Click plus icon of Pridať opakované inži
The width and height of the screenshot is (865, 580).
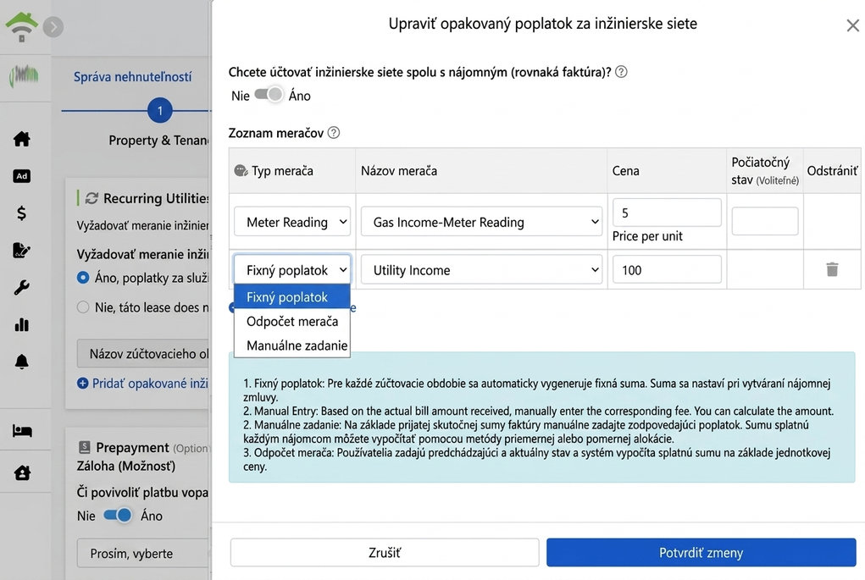pos(83,384)
